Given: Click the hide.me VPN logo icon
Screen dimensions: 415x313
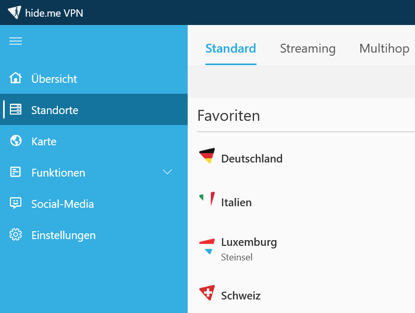Looking at the screenshot, I should click(x=15, y=12).
